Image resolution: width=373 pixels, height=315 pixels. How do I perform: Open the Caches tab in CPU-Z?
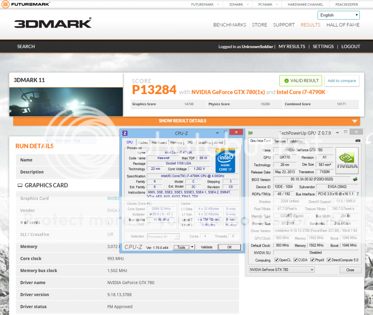click(x=143, y=143)
